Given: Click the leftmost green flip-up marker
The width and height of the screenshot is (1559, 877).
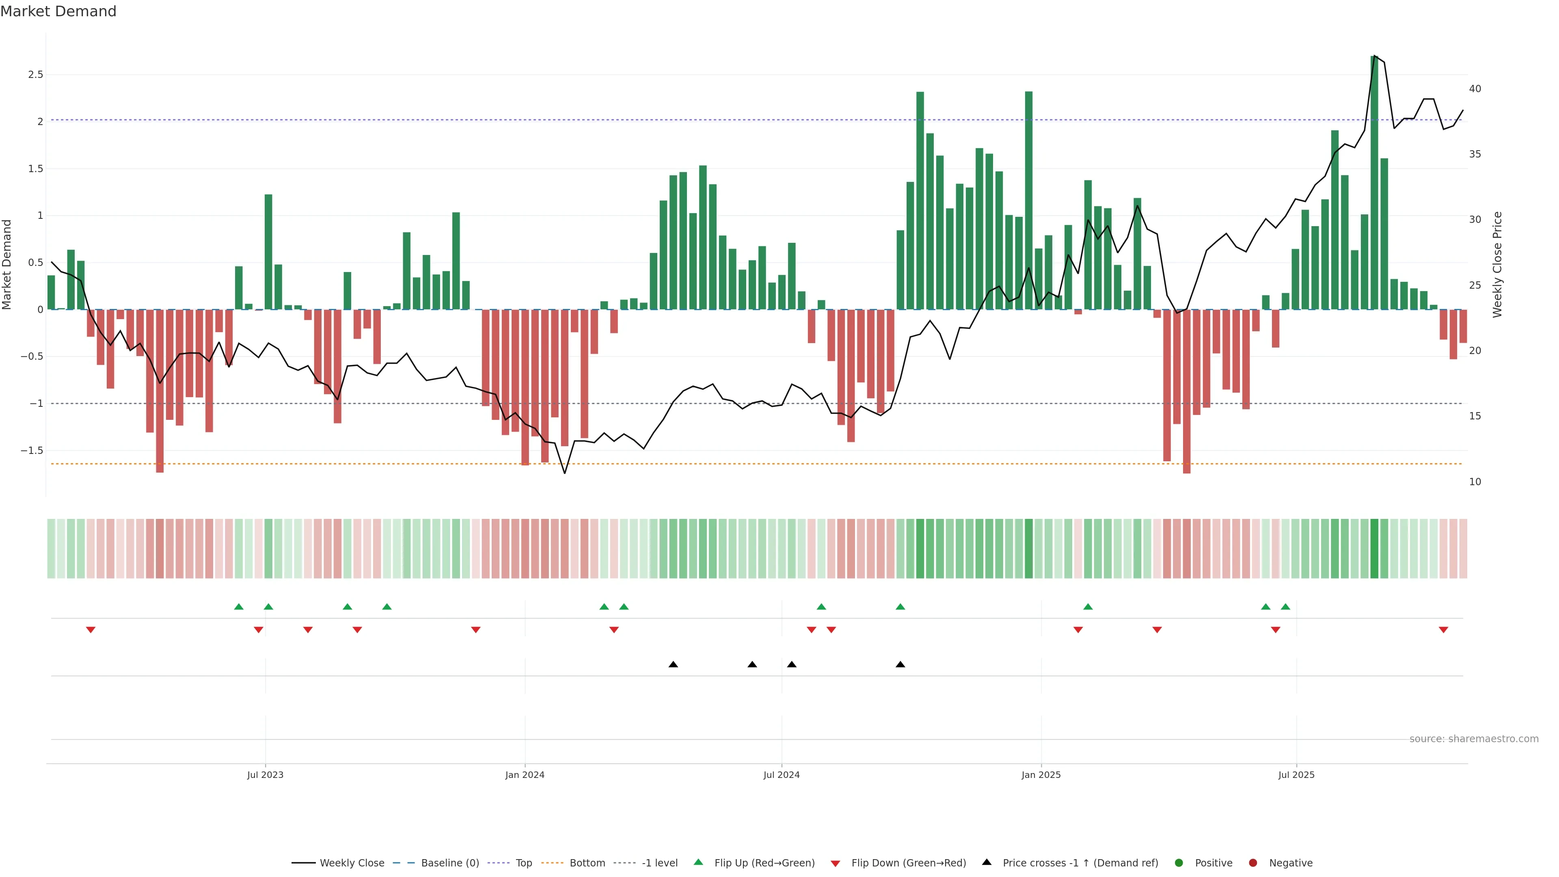Looking at the screenshot, I should (x=238, y=607).
